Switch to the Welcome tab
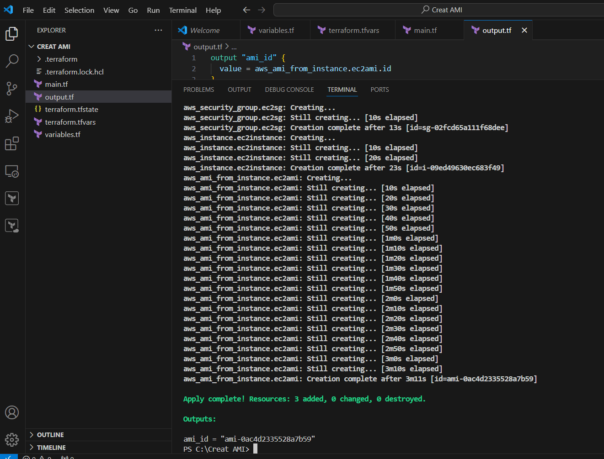Image resolution: width=604 pixels, height=459 pixels. click(x=207, y=30)
